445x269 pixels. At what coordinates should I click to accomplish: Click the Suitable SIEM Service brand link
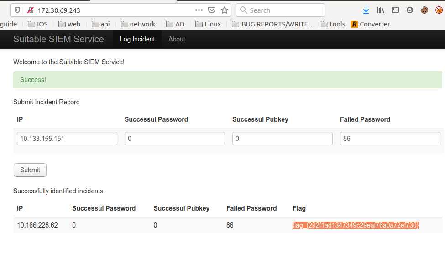click(58, 39)
